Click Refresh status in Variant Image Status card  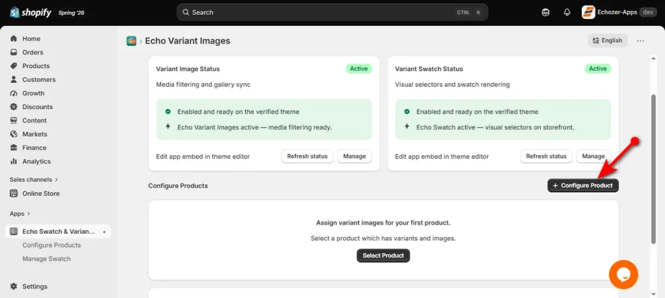307,156
